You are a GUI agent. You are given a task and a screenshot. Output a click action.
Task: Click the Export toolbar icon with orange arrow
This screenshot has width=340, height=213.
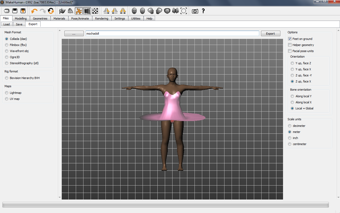pos(23,11)
